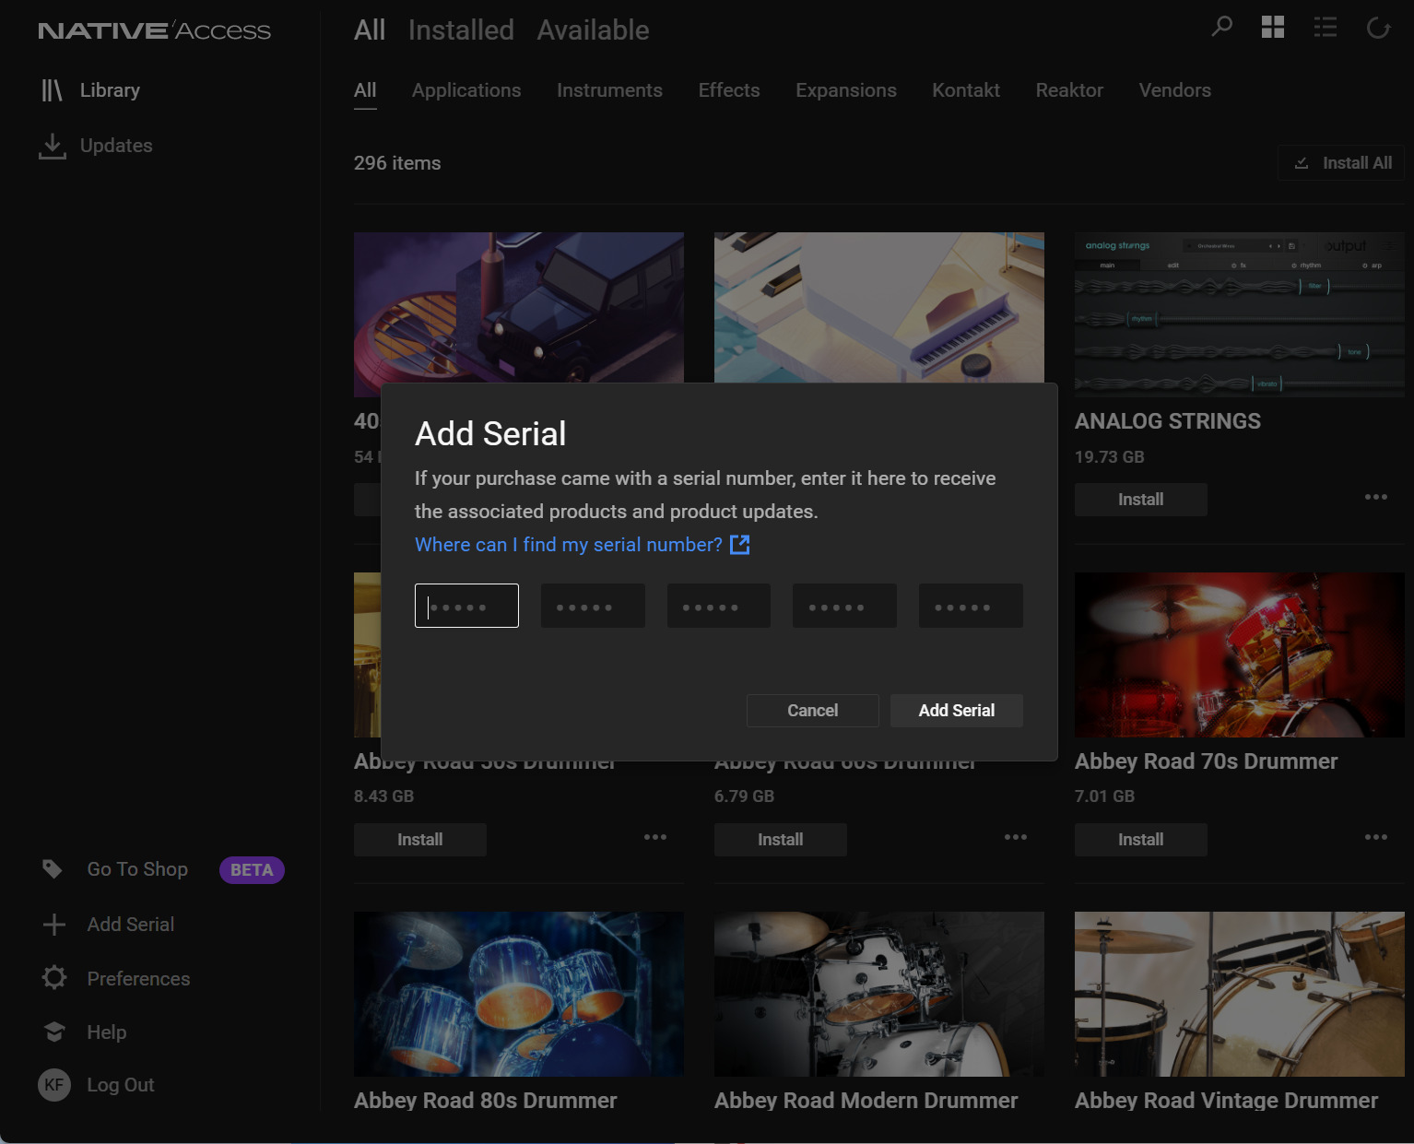
Task: Click the Log Out label
Action: click(x=121, y=1085)
